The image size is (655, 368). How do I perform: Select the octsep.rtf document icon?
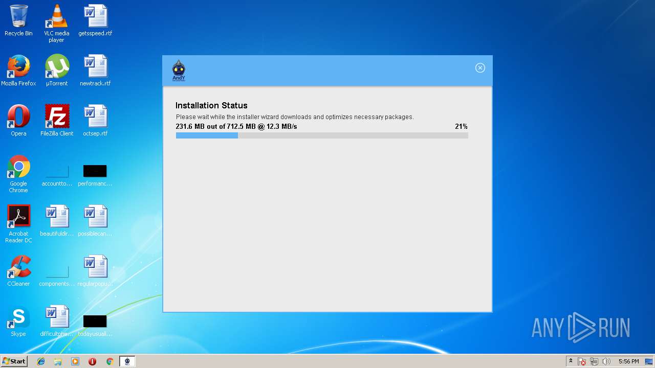[x=95, y=121]
